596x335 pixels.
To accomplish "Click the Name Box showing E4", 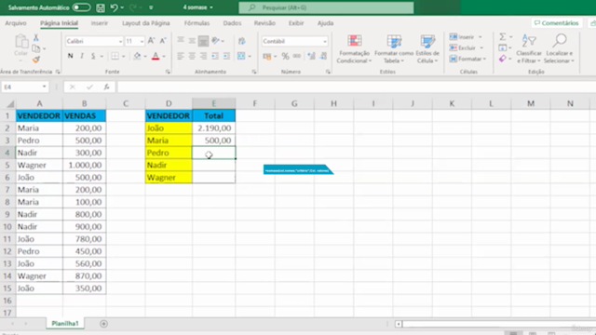I will tap(25, 87).
